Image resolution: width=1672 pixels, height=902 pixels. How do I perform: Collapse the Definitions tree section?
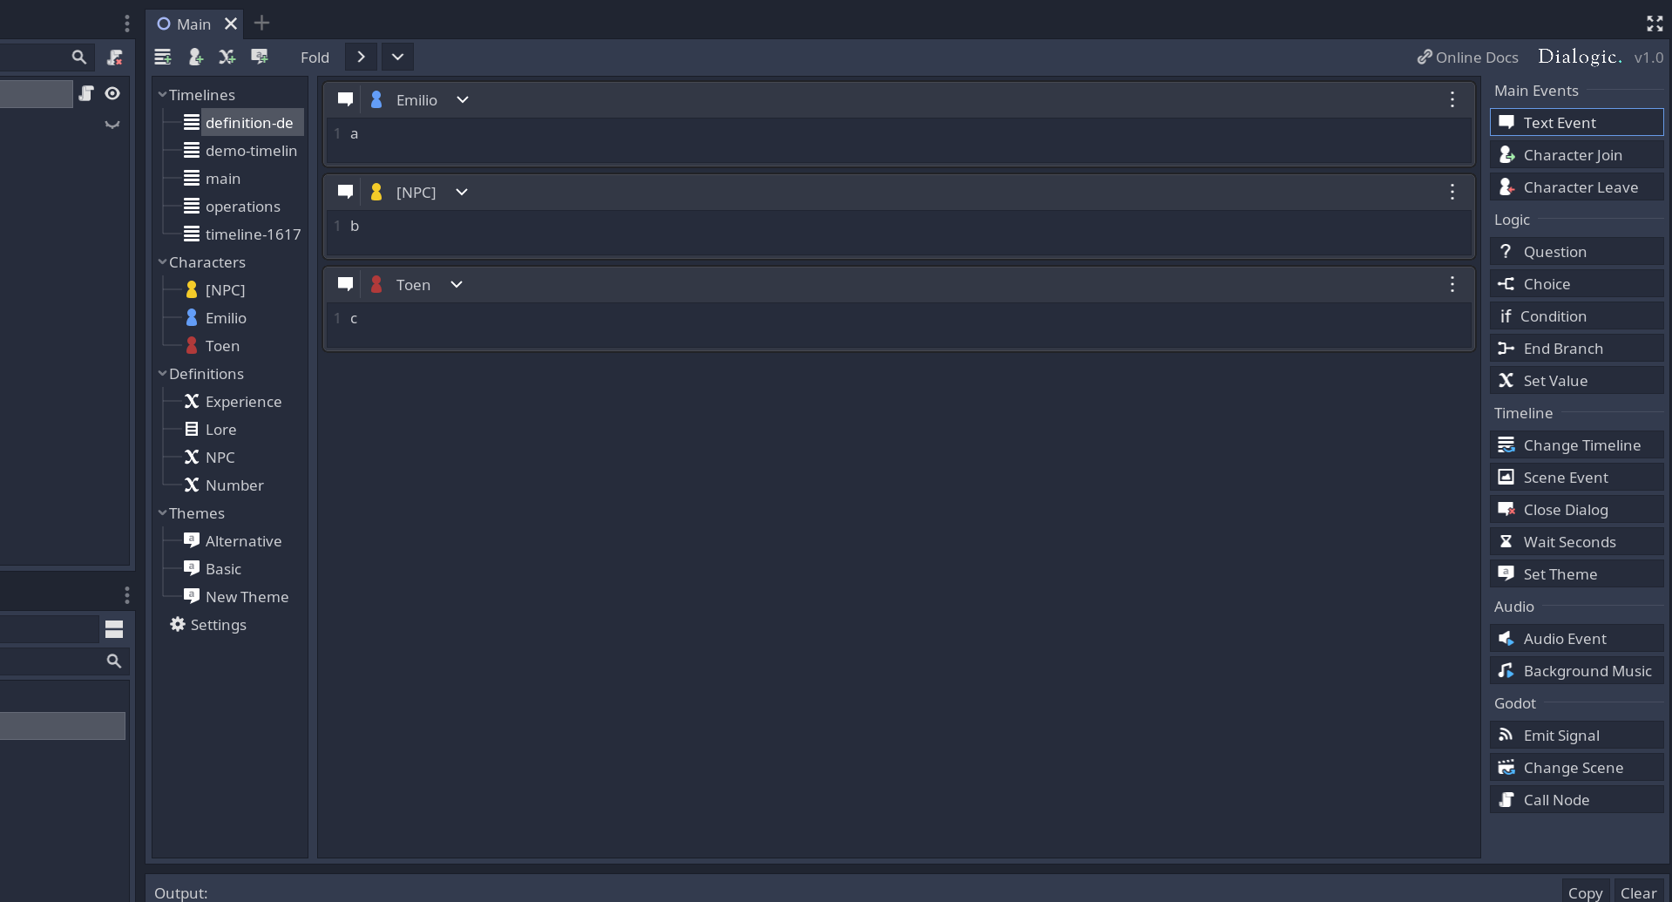tap(162, 373)
